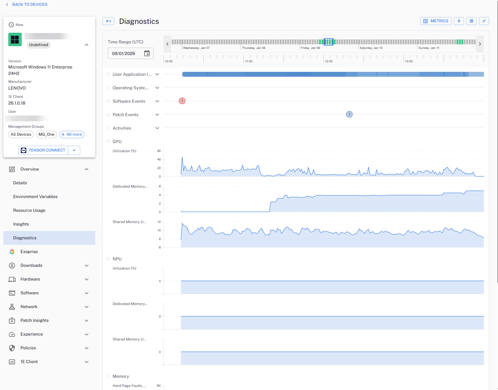Click the collapse sidebar arrow icon beside Diagnostics
The width and height of the screenshot is (498, 390).
pyautogui.click(x=108, y=21)
